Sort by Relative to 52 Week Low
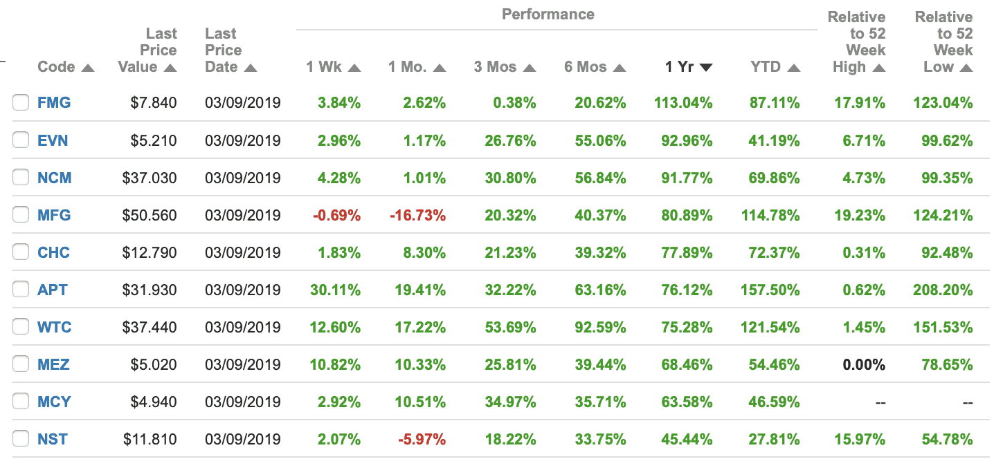 click(x=966, y=68)
